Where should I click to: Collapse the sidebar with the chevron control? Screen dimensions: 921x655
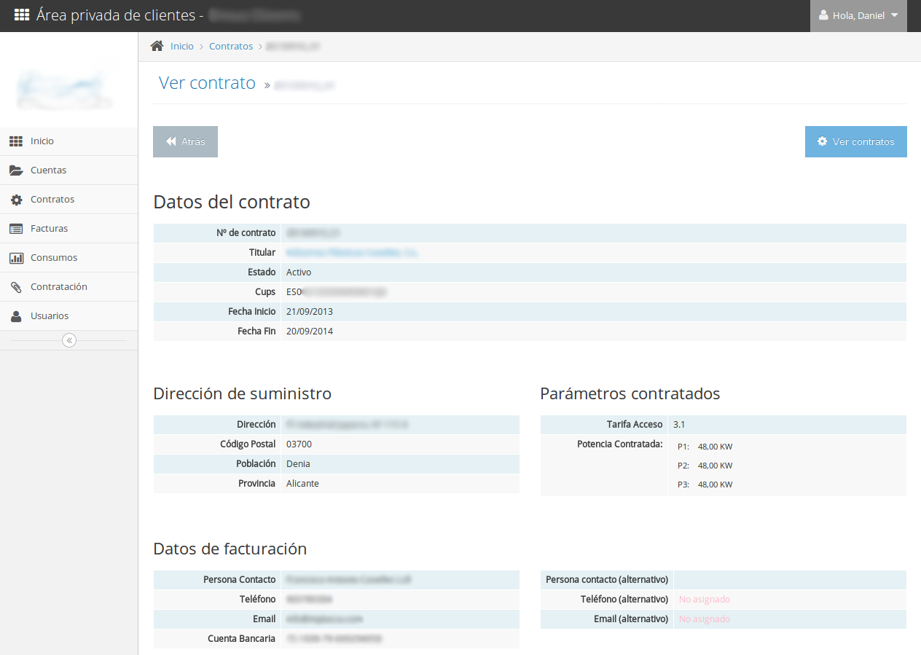(x=68, y=340)
